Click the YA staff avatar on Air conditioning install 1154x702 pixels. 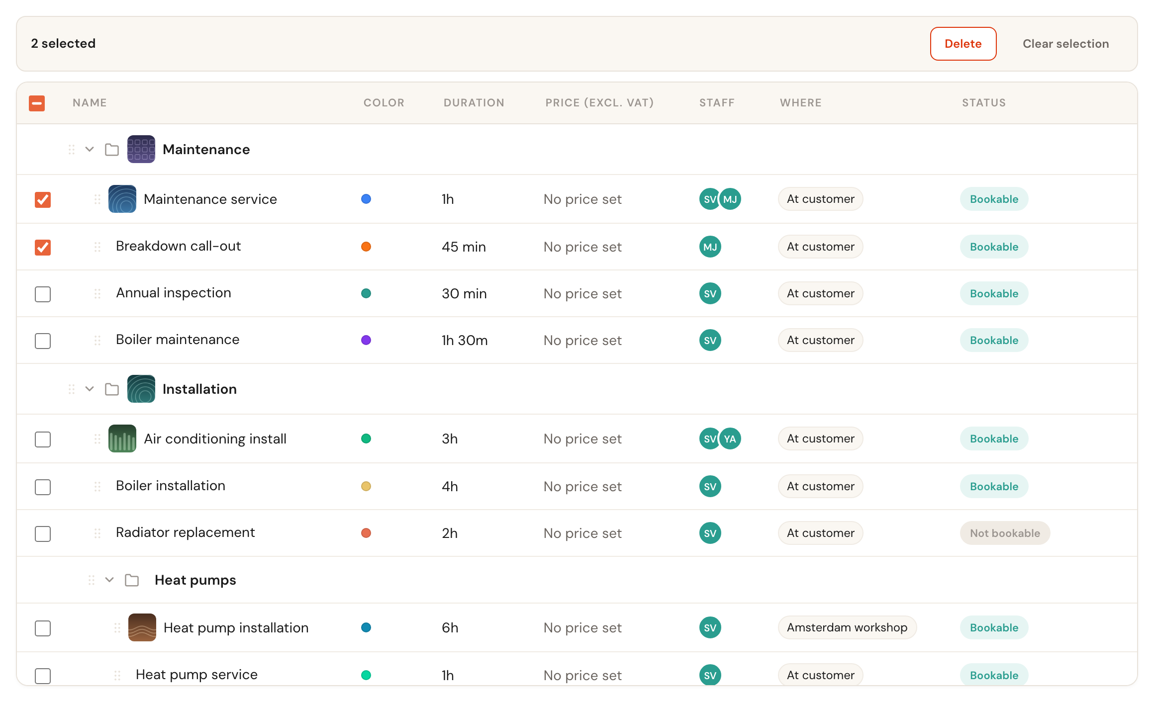click(x=730, y=439)
